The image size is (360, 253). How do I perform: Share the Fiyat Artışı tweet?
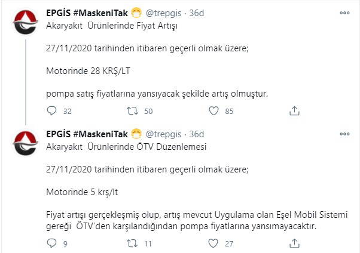coord(294,110)
